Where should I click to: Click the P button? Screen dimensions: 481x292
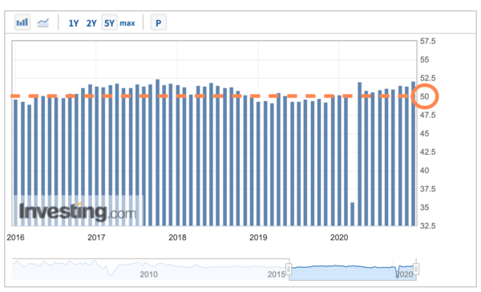pyautogui.click(x=159, y=22)
